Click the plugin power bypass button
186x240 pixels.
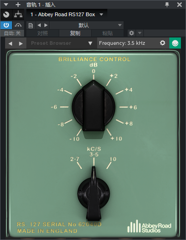pyautogui.click(x=6, y=25)
